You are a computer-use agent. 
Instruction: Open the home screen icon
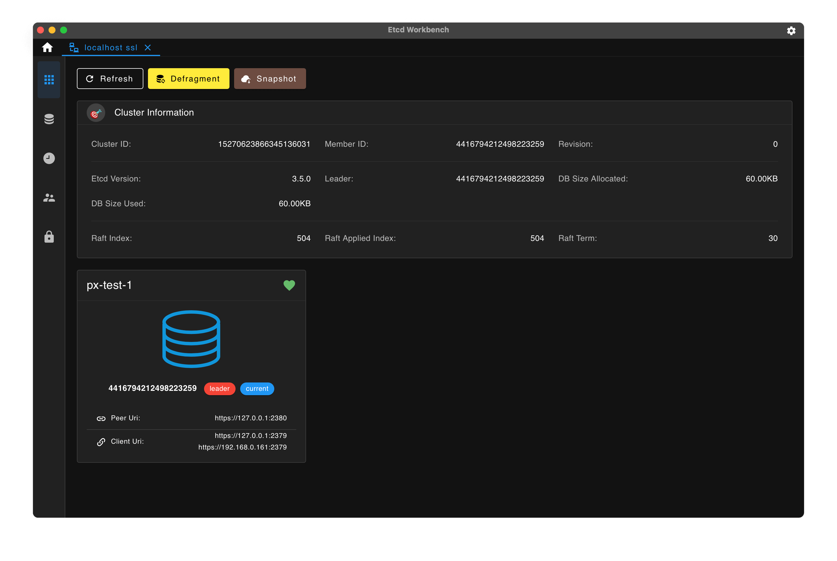coord(47,48)
